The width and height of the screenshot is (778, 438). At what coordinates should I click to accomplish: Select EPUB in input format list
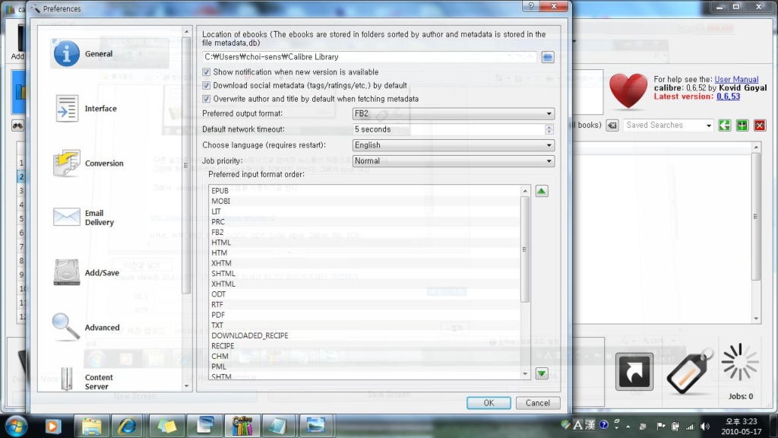tap(365, 191)
